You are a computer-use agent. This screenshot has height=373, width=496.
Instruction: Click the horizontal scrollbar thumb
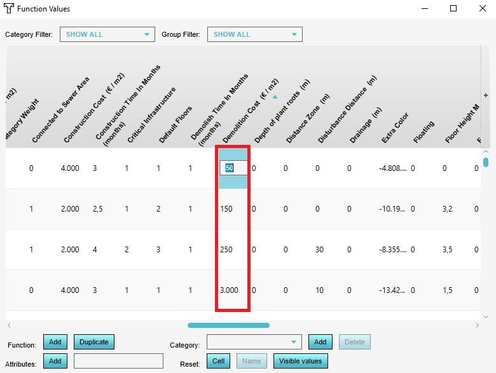point(228,325)
